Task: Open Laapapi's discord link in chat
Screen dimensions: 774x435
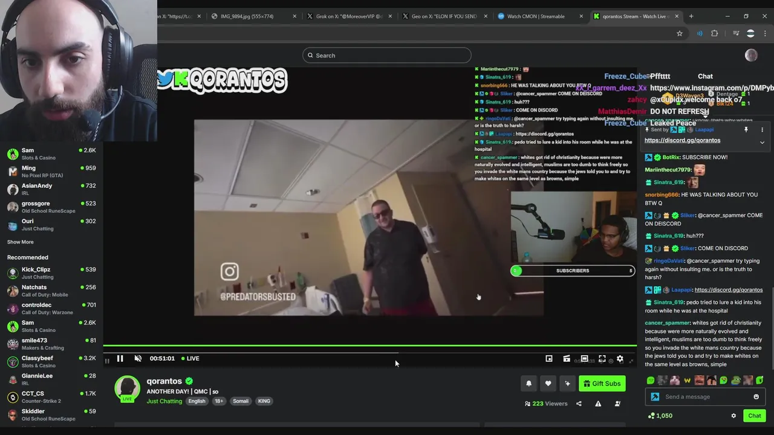Action: point(729,289)
